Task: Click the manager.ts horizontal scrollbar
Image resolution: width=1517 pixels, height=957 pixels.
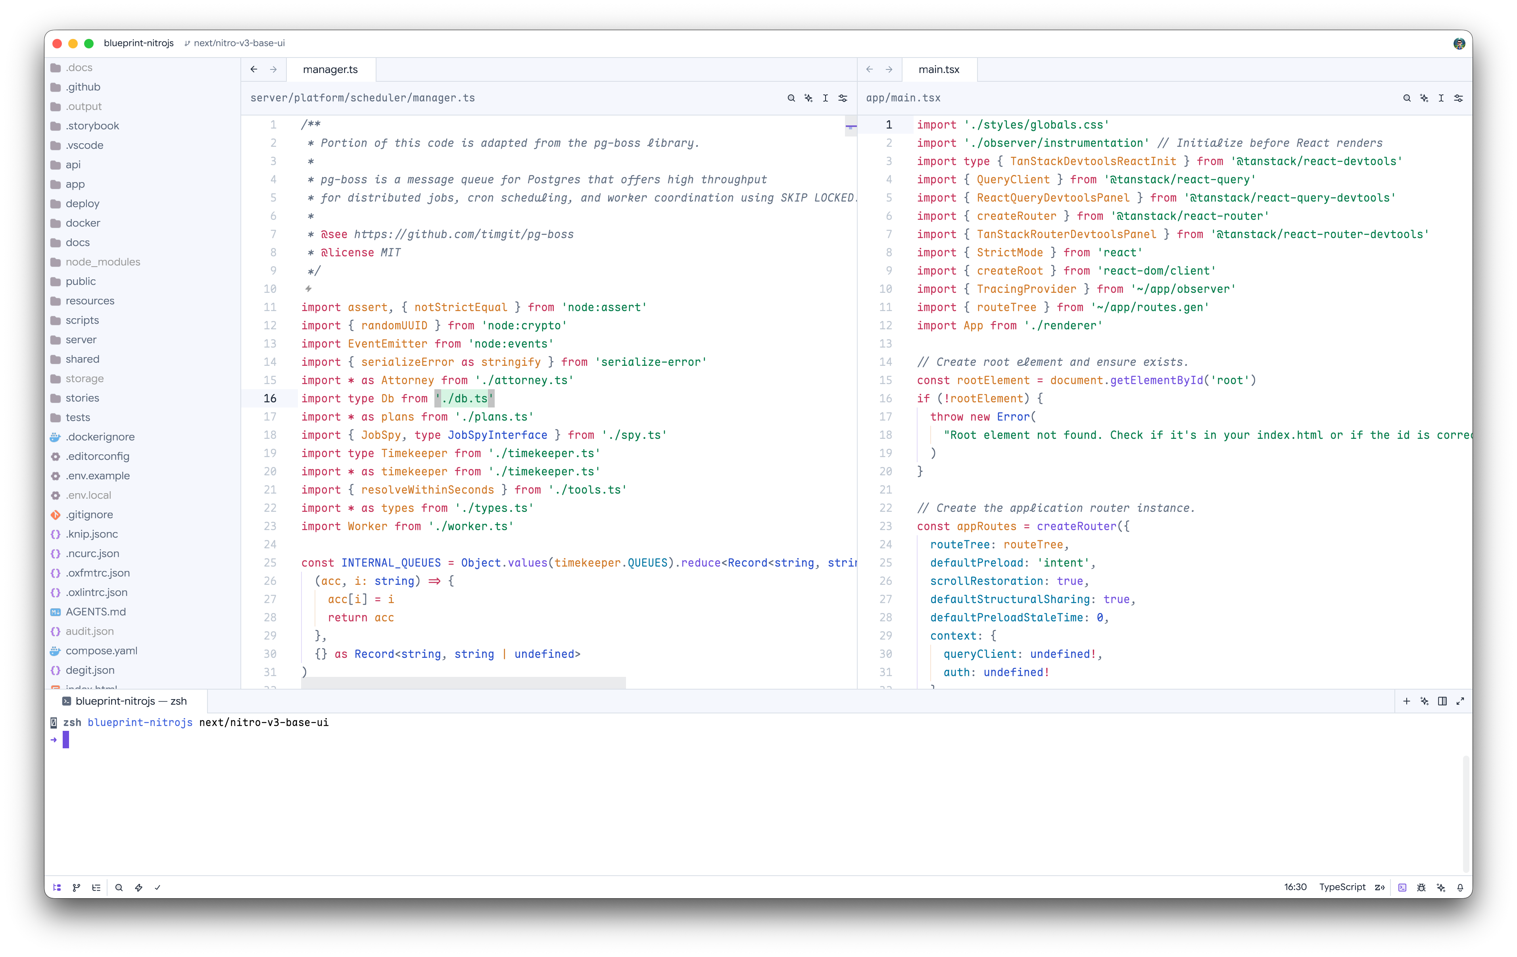Action: pos(463,683)
